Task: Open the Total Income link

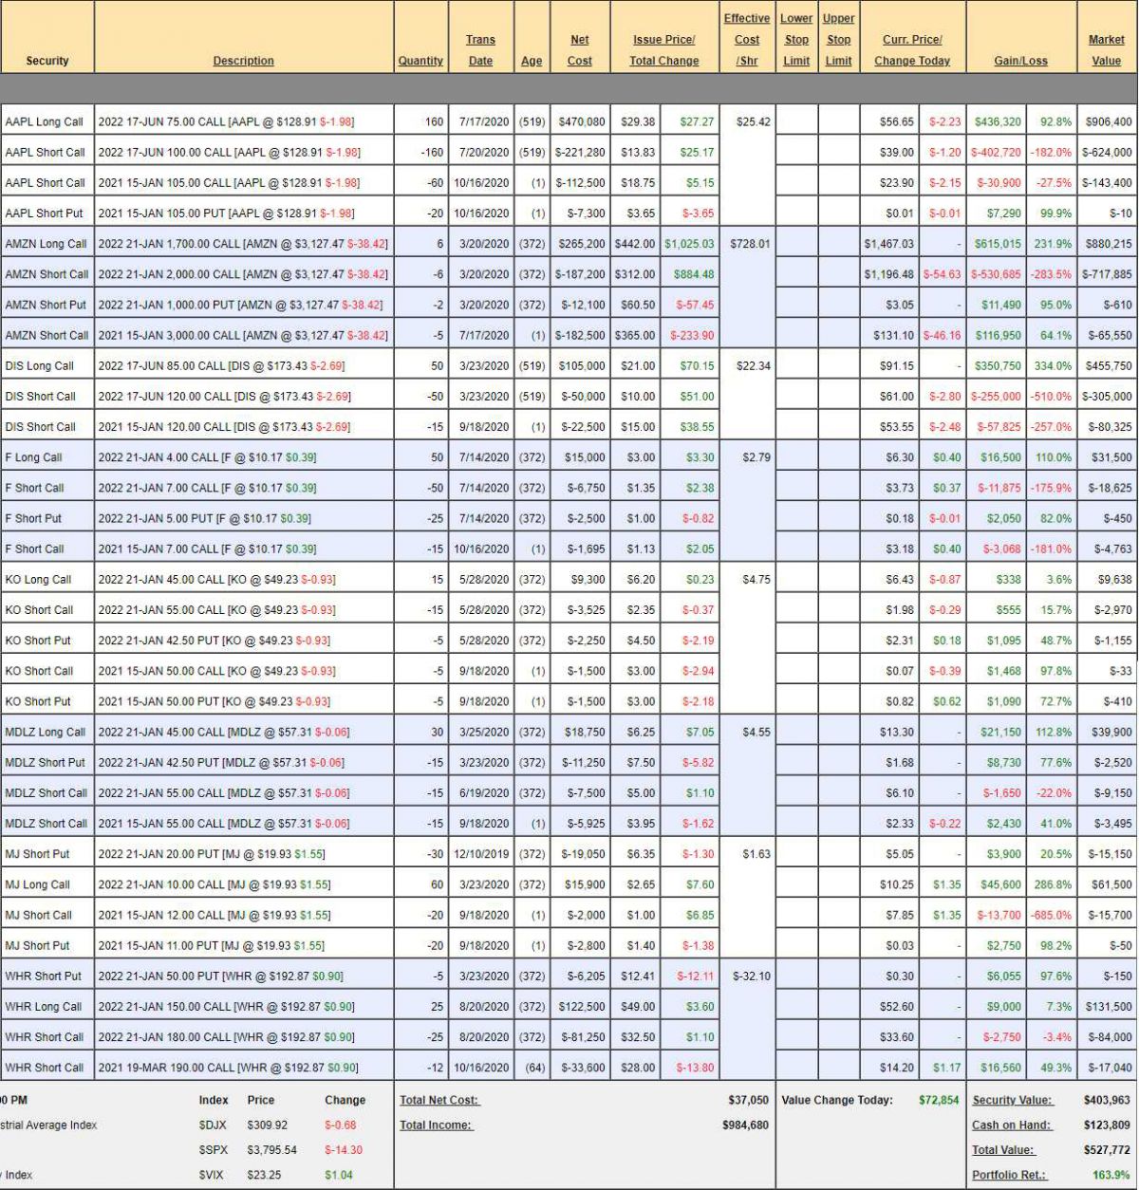Action: 436,1125
